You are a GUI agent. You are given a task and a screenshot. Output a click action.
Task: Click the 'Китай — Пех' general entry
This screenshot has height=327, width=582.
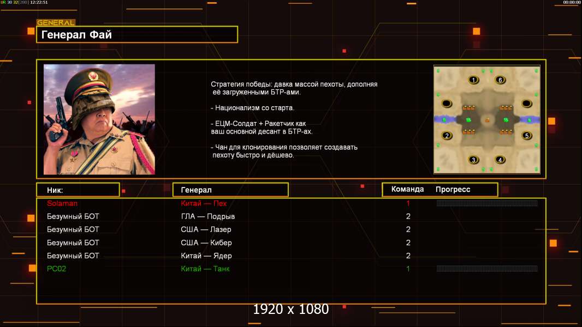click(204, 203)
